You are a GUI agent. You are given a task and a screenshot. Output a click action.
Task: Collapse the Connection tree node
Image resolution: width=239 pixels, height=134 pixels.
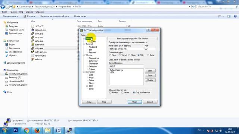(x=84, y=72)
